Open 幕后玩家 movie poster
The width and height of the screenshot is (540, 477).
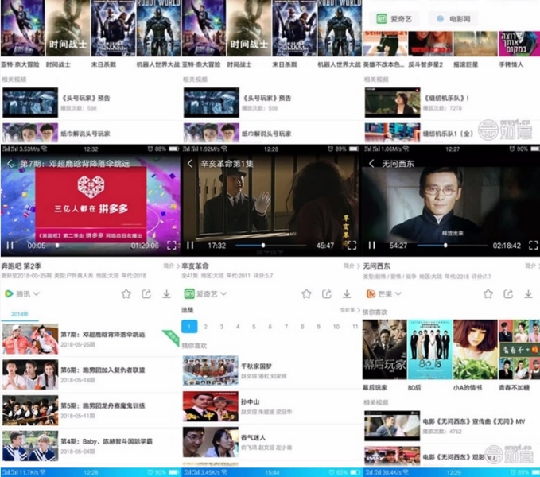tap(385, 349)
